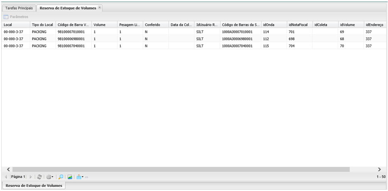Click idNotaFiscal value 701

tap(292, 32)
